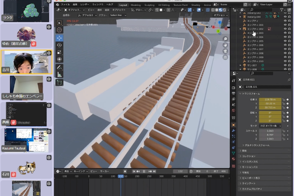Switch to the Modeling workspace tab
This screenshot has height=196, width=294.
[136, 5]
